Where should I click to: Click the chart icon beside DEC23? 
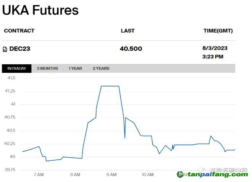tap(5, 49)
